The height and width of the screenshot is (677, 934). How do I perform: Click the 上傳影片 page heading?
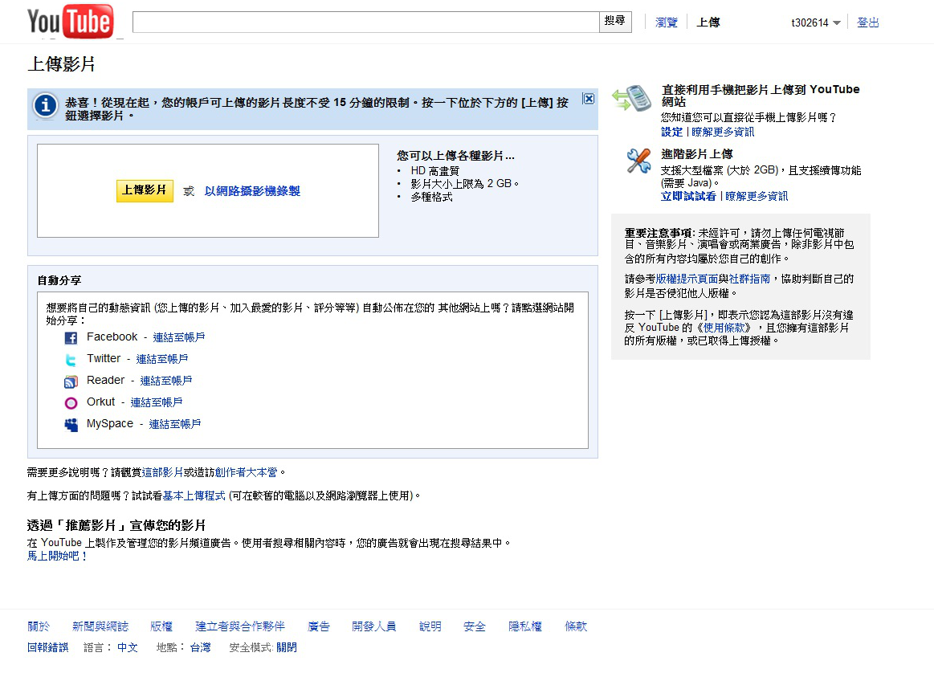[61, 64]
